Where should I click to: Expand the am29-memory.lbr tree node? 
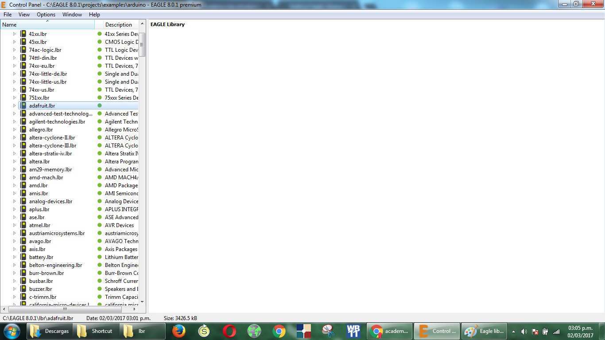(x=14, y=169)
